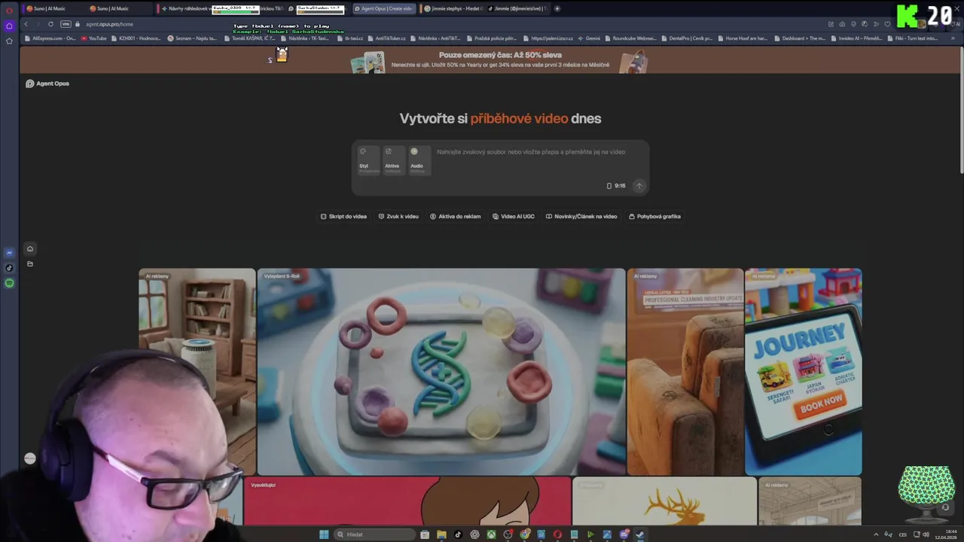Open the Aktiva selector card
This screenshot has height=542, width=964.
coord(394,160)
